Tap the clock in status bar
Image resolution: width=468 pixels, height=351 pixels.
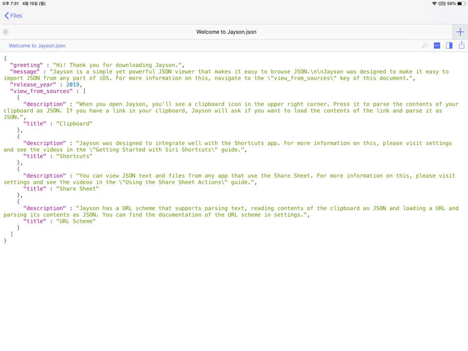click(10, 3)
